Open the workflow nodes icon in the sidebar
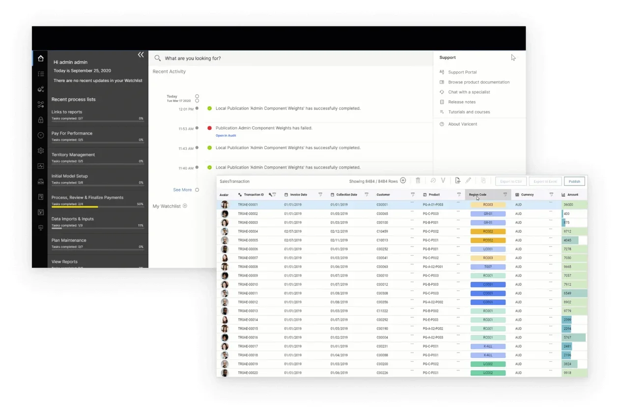This screenshot has width=620, height=415. point(40,104)
